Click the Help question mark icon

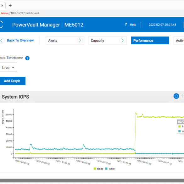[x=126, y=25]
